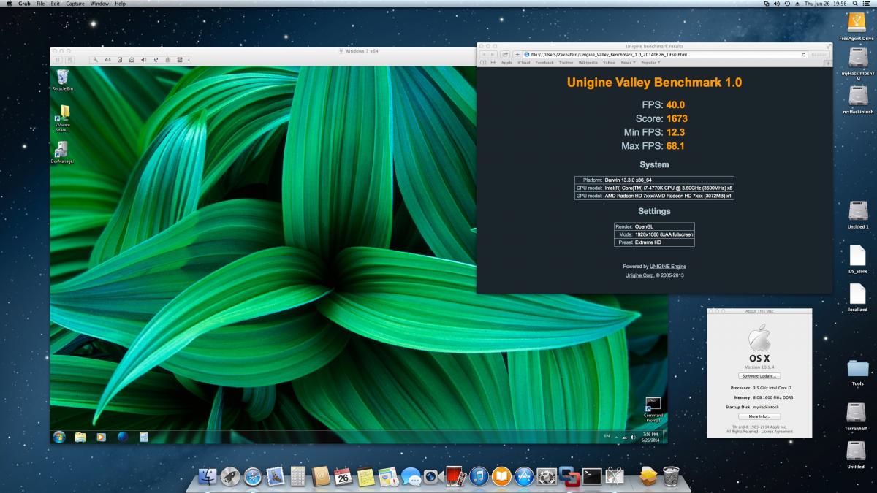Image resolution: width=877 pixels, height=493 pixels.
Task: Open the Edit menu
Action: pos(56,4)
